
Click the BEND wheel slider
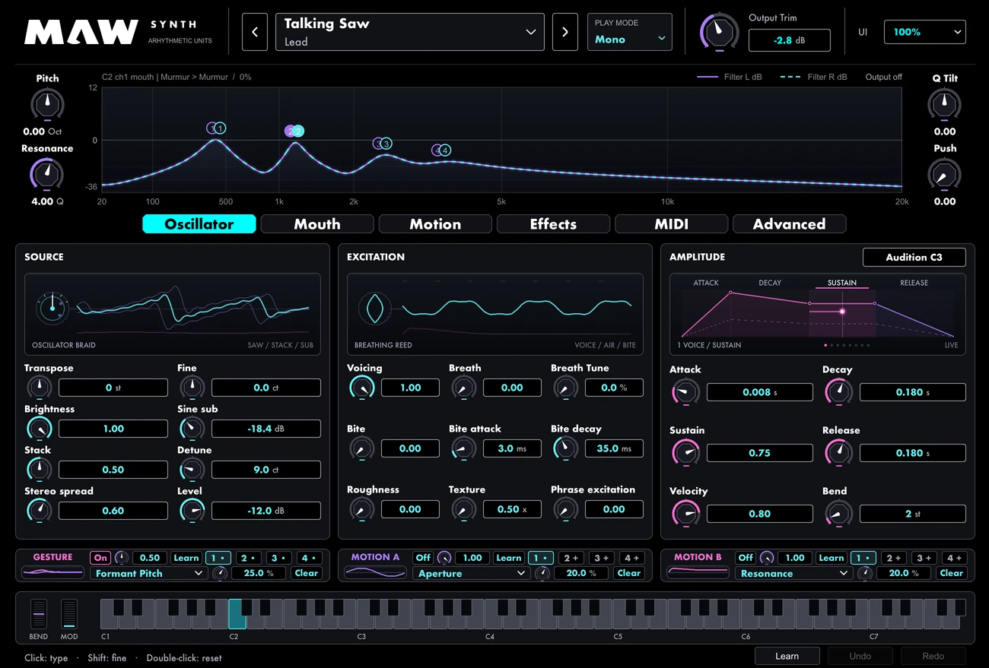point(38,613)
